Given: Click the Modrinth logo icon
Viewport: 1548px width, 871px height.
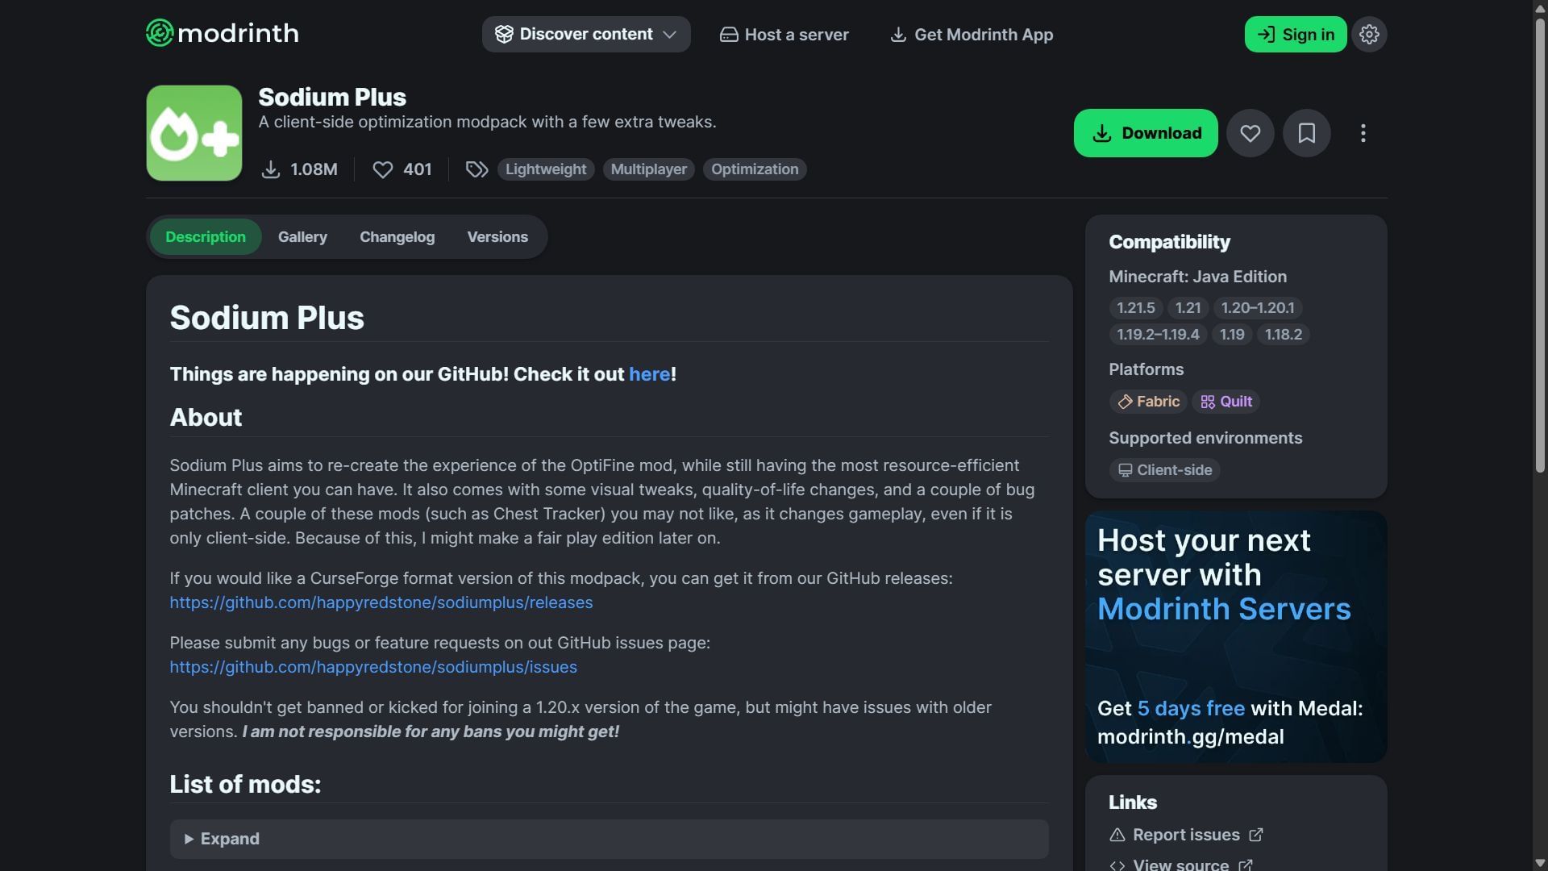Looking at the screenshot, I should click(x=160, y=33).
